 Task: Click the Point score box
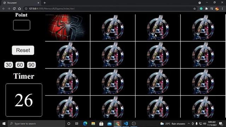coord(22,25)
